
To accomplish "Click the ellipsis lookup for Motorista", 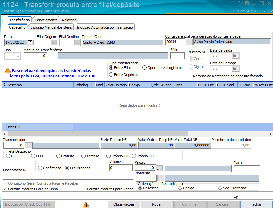I will 161,178.
